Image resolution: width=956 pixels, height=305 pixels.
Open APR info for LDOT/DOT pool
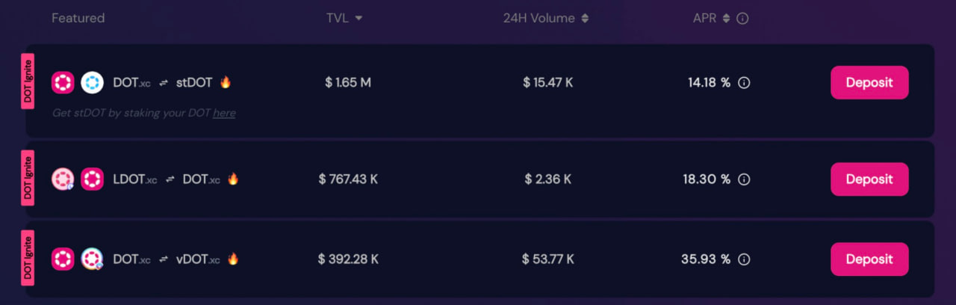pos(744,179)
